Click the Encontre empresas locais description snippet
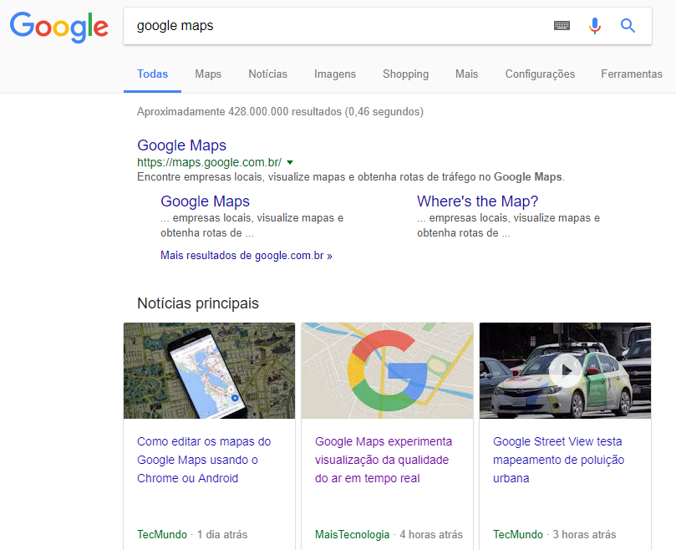Viewport: 676px width, 550px height. (x=351, y=177)
